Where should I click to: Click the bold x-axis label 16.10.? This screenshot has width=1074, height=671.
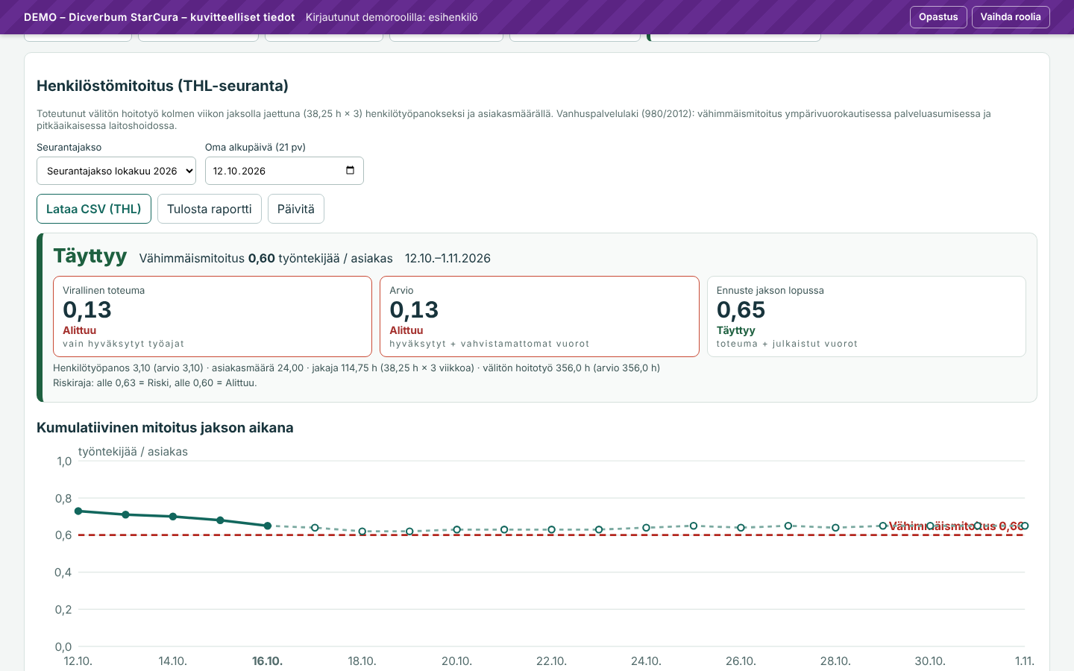tap(267, 661)
